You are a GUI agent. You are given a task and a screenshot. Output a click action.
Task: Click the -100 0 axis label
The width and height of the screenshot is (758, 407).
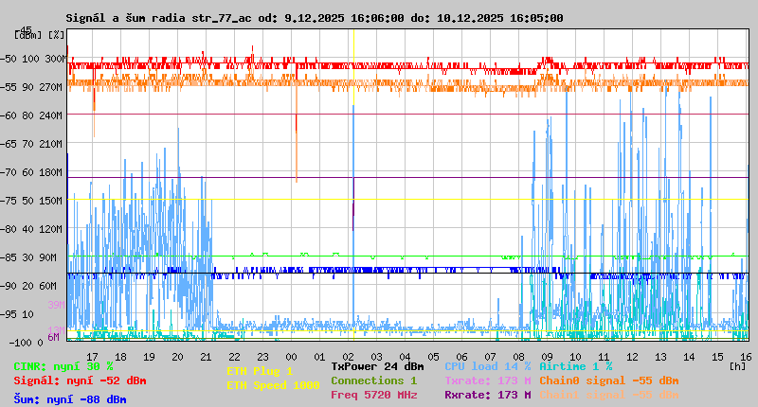coord(26,343)
